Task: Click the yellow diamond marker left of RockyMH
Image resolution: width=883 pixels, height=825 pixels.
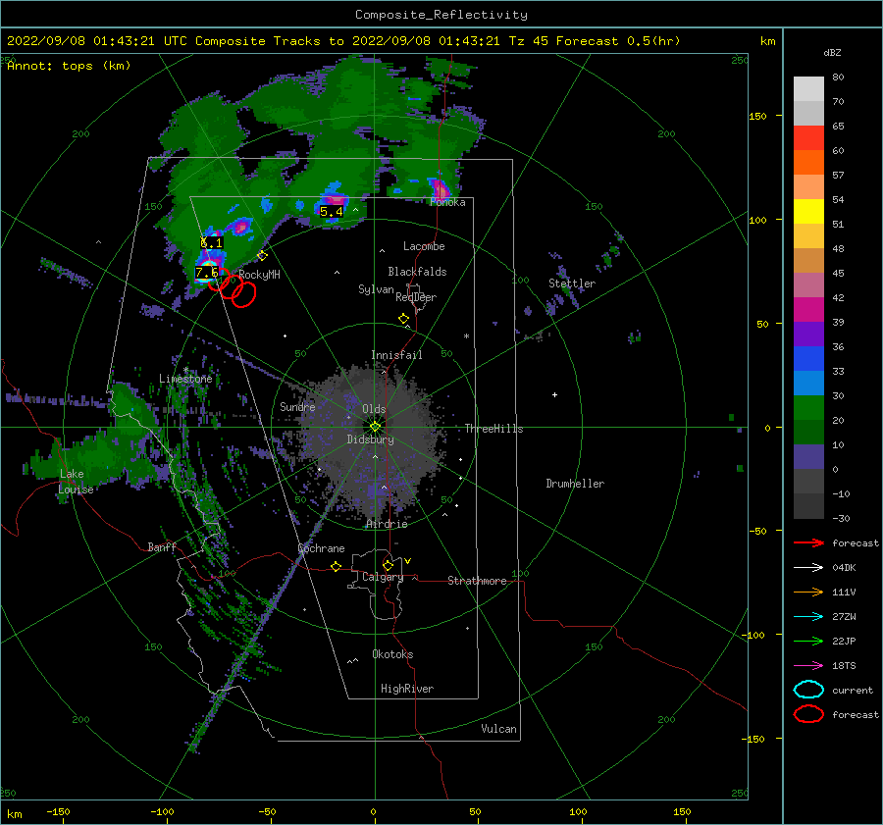Action: tap(262, 256)
